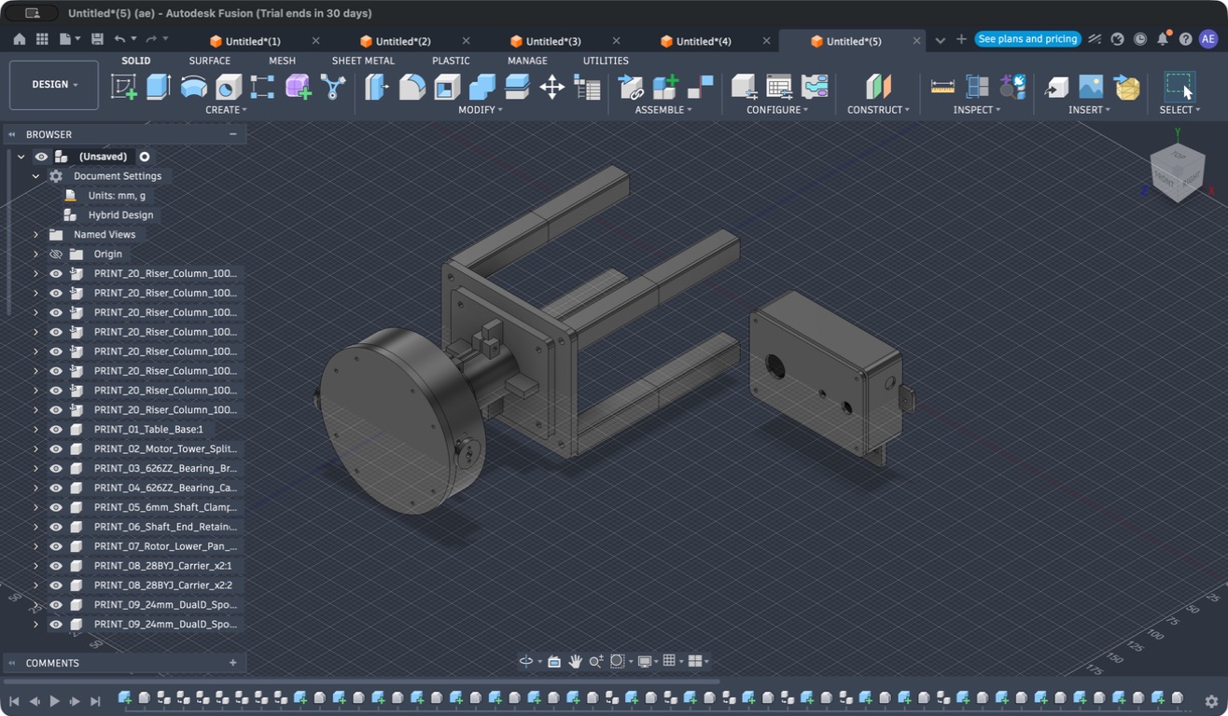
Task: Click the Insert Mesh icon
Action: click(1126, 87)
